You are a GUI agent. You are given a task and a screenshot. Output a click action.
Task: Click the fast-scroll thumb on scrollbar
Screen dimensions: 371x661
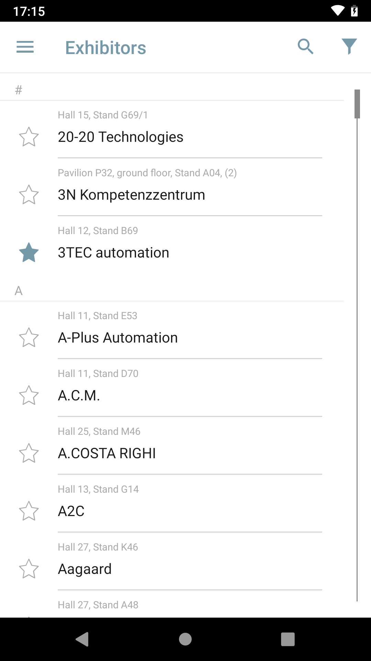point(357,104)
